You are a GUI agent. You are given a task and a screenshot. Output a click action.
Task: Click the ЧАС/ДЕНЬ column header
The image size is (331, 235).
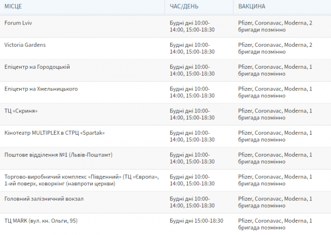click(x=185, y=6)
